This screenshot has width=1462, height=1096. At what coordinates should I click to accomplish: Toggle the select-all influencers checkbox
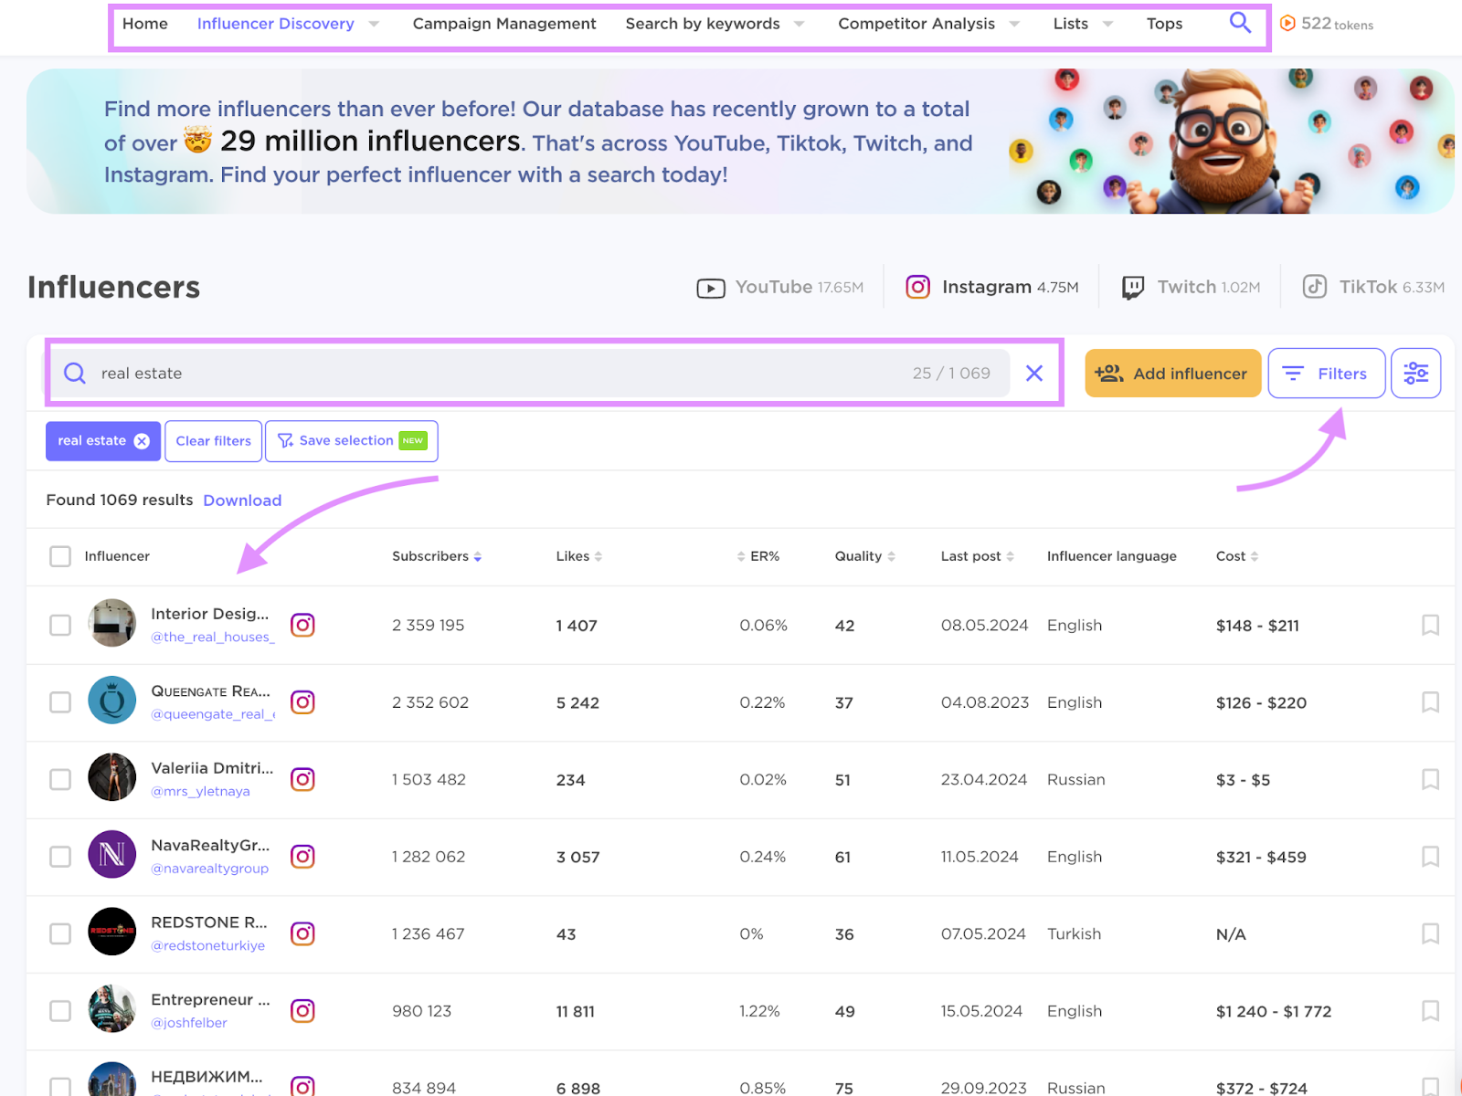point(60,556)
